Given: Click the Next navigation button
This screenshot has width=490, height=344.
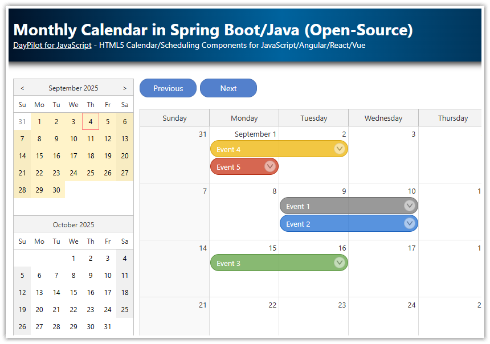Looking at the screenshot, I should [x=228, y=88].
